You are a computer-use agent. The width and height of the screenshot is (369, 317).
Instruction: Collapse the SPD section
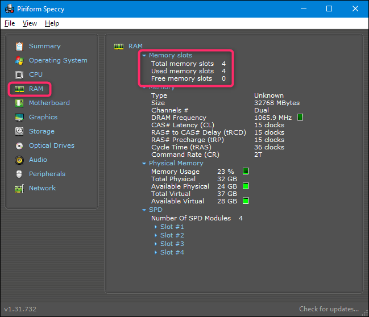pos(144,210)
